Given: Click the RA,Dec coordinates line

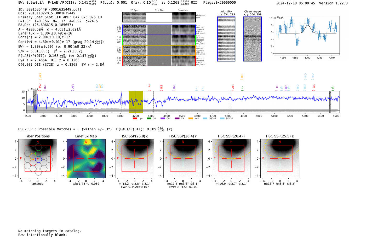Looking at the screenshot, I should [x=46, y=25].
